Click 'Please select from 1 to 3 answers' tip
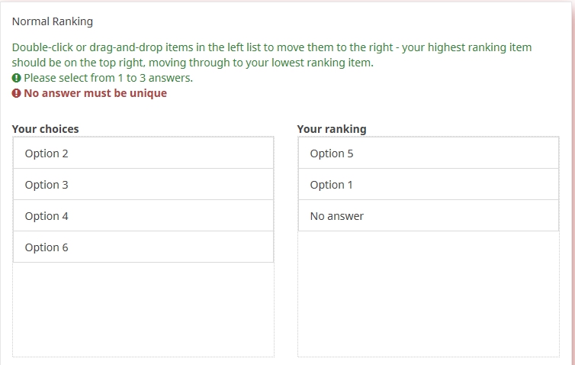 coord(108,78)
